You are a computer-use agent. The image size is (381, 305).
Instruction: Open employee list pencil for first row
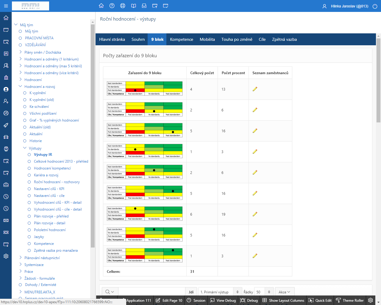tap(255, 89)
